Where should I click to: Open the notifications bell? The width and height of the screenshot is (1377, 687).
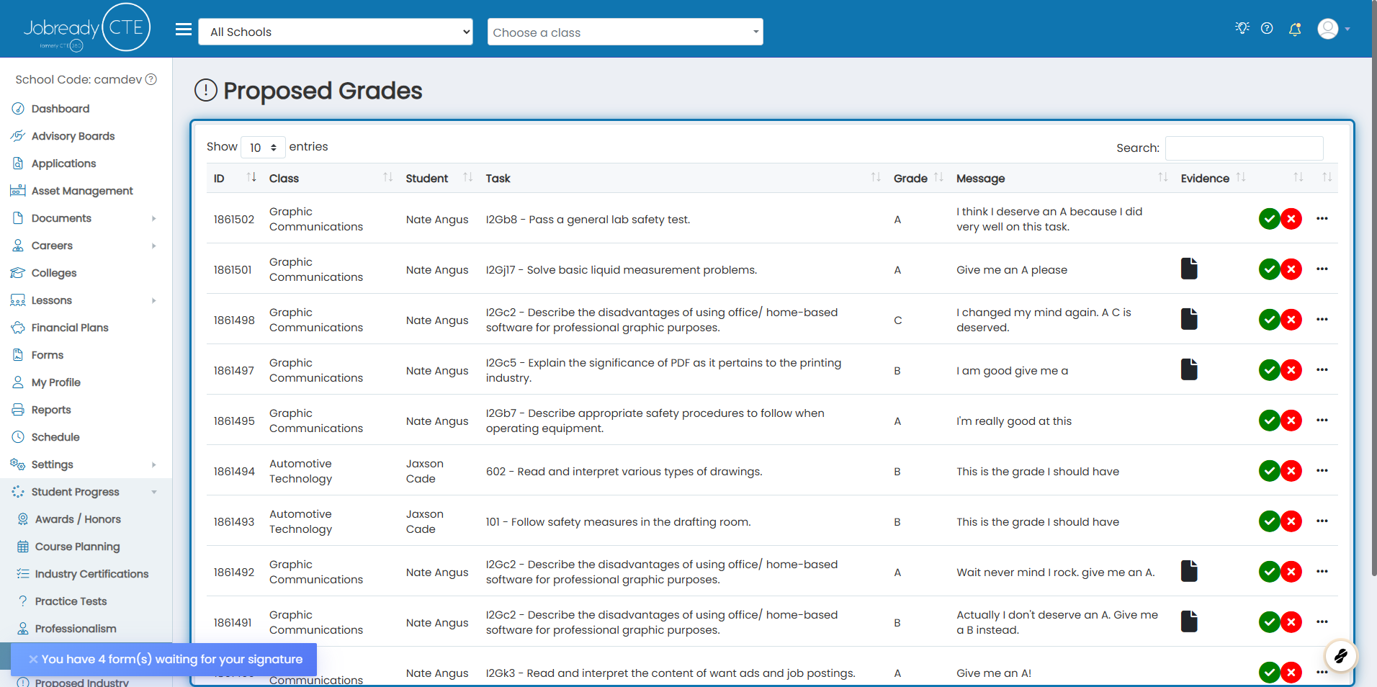tap(1295, 29)
